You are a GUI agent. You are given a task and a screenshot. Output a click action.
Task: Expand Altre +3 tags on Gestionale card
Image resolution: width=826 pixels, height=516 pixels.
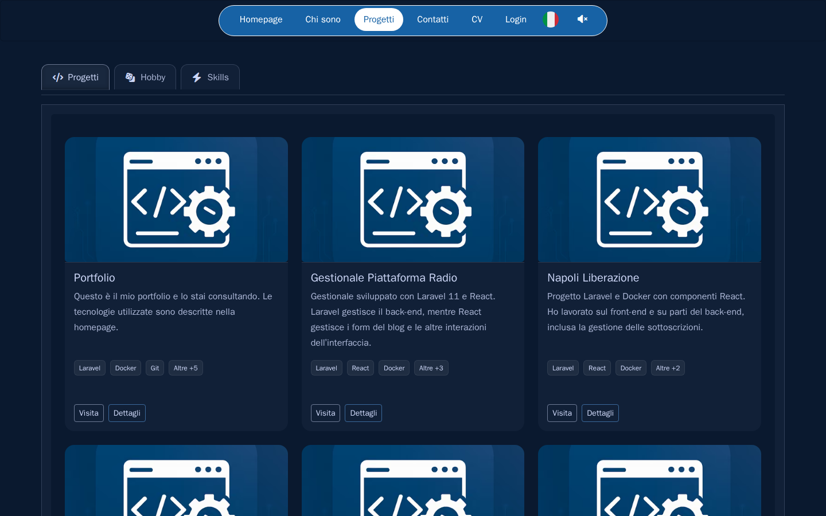click(431, 368)
